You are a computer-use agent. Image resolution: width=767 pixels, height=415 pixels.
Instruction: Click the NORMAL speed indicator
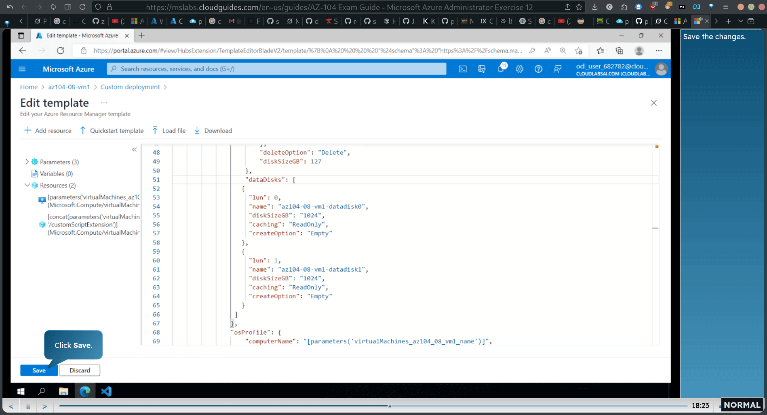742,405
